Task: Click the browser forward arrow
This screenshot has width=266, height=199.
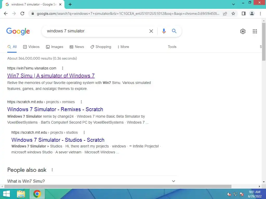Action: click(14, 13)
